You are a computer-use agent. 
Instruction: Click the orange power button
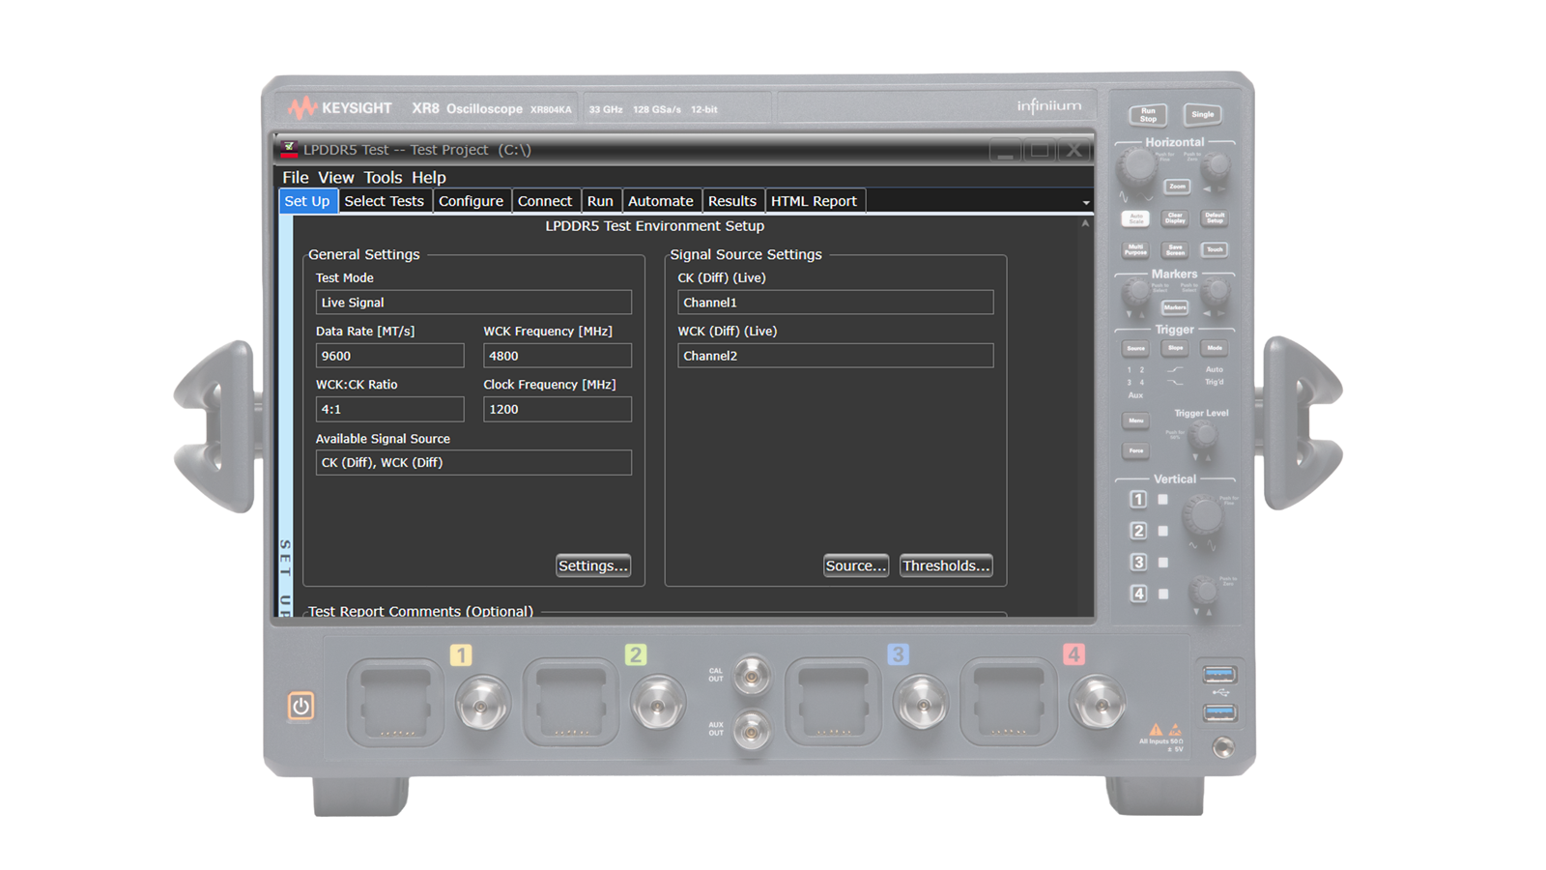tap(301, 706)
